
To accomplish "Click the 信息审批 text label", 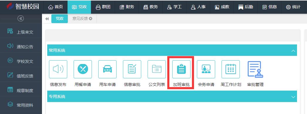I will click(132, 84).
